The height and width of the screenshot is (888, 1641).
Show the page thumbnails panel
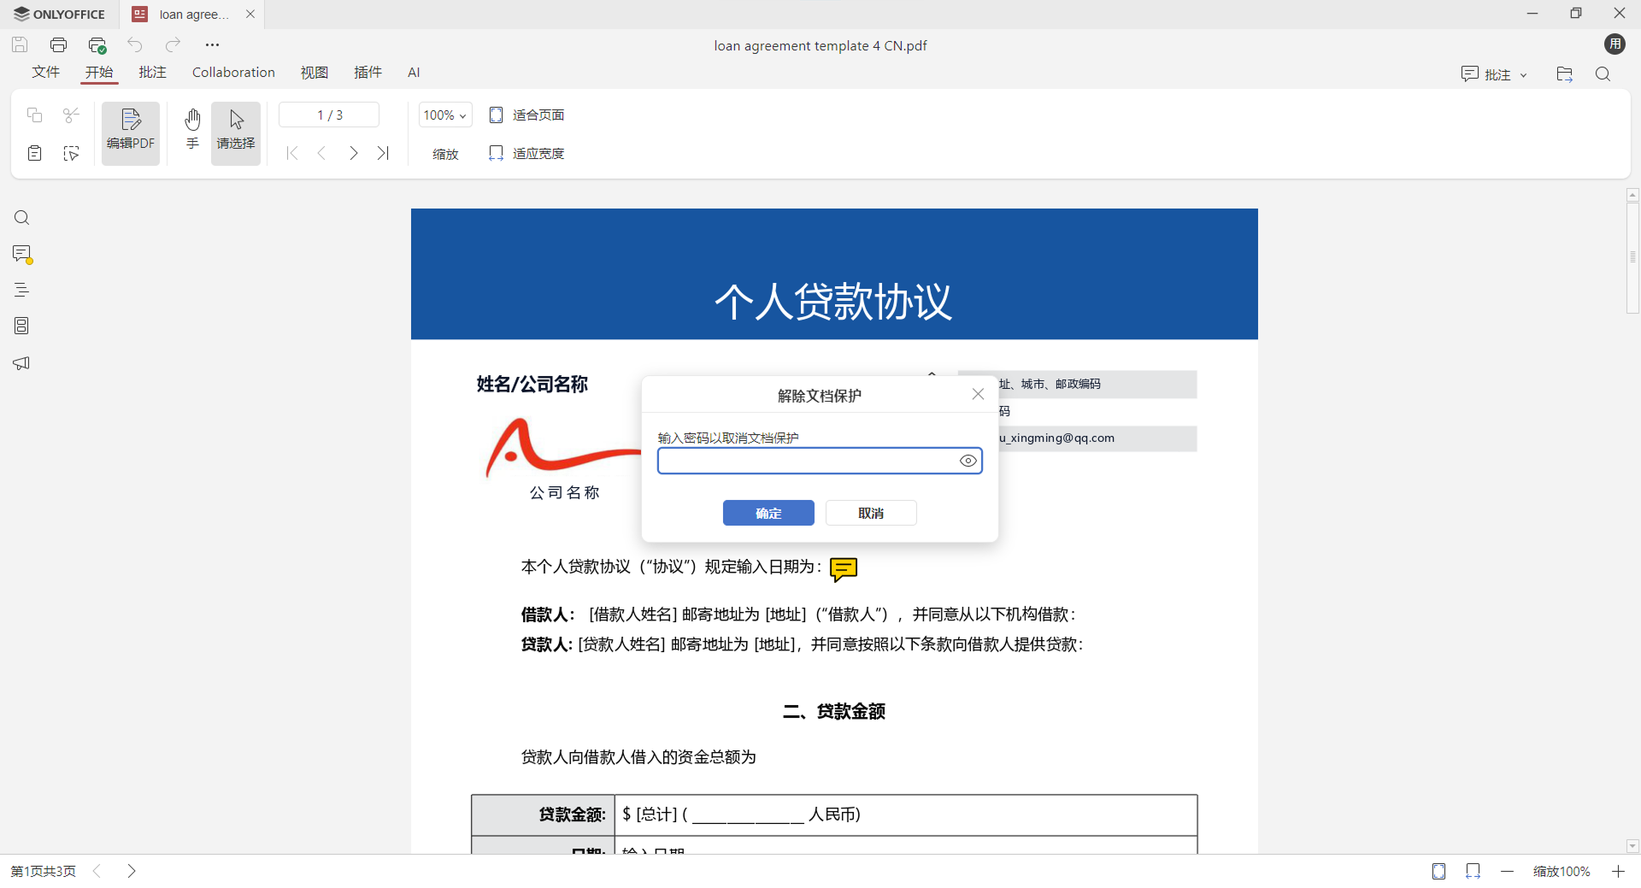coord(21,326)
